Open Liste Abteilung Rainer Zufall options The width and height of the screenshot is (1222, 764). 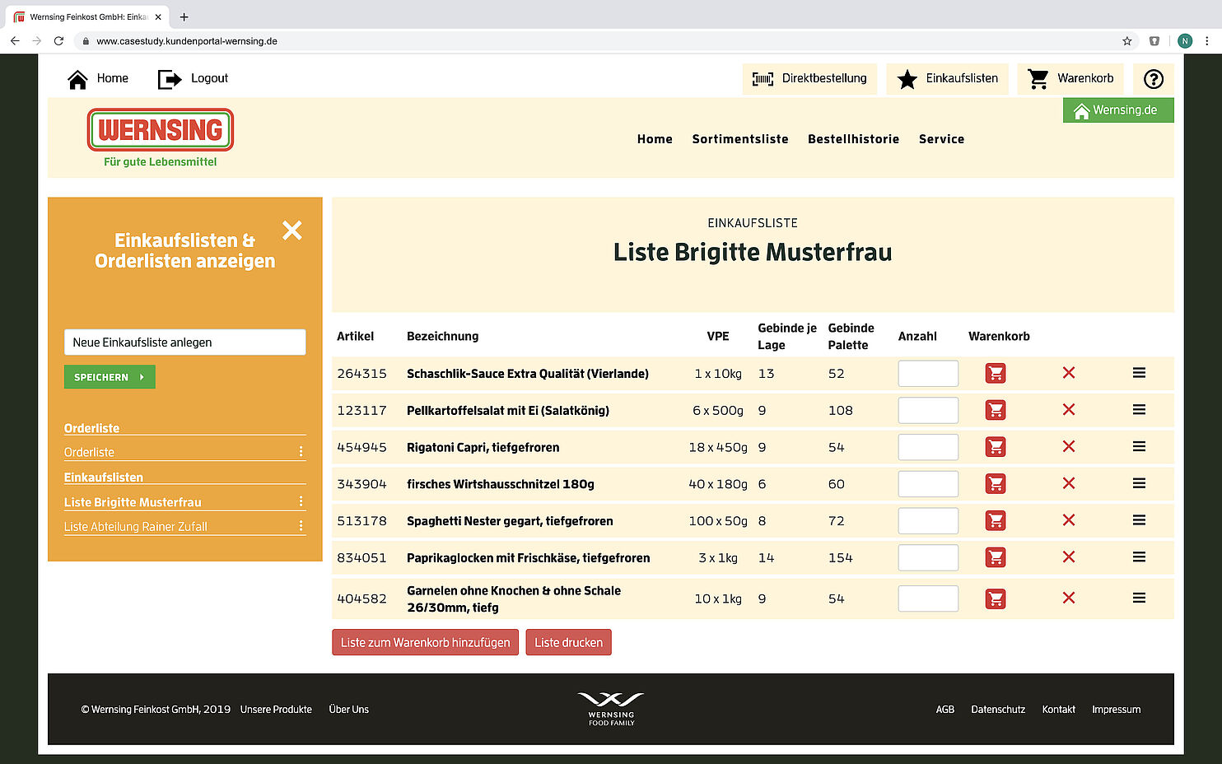301,525
